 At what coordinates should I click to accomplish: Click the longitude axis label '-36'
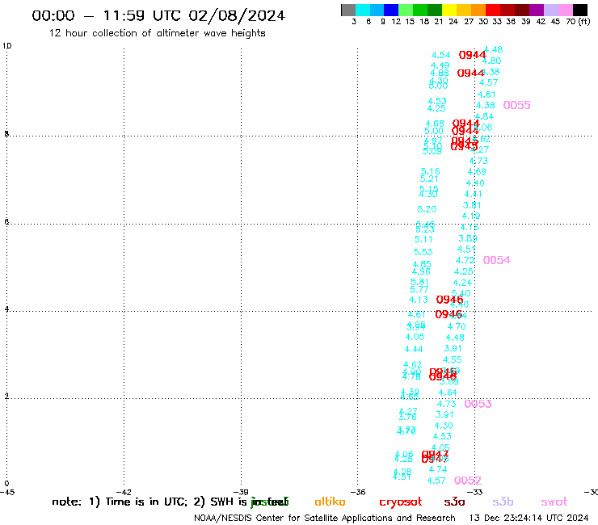point(358,492)
